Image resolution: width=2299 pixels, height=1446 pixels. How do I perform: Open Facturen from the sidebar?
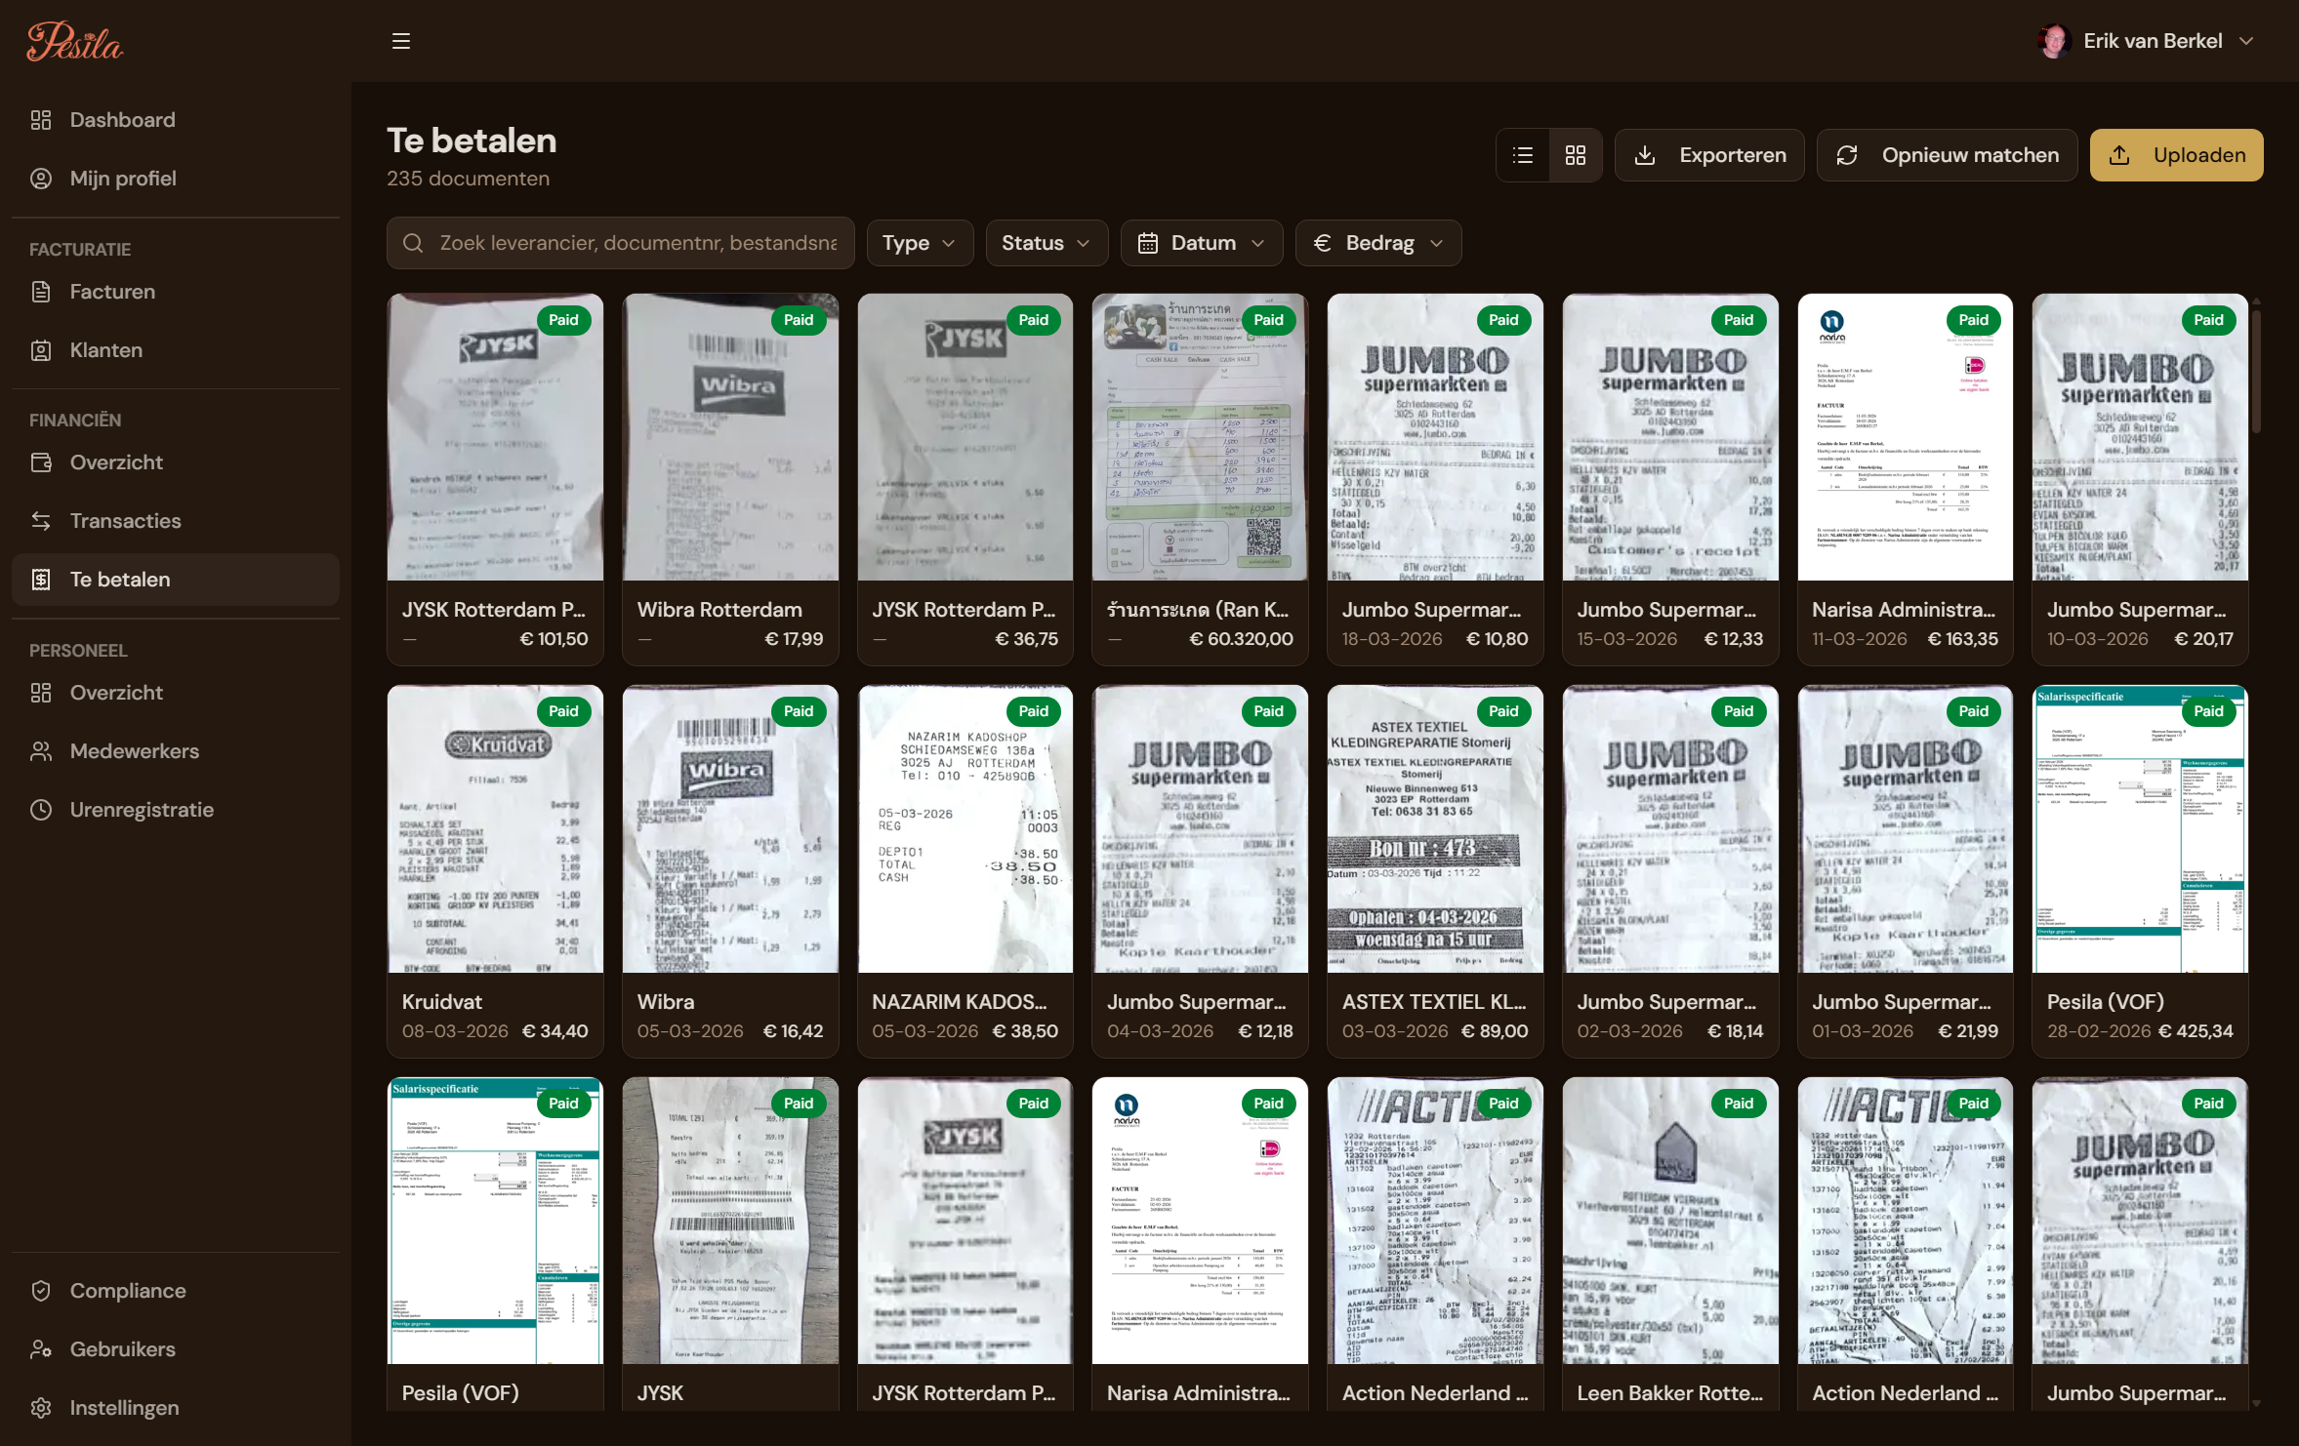click(111, 291)
